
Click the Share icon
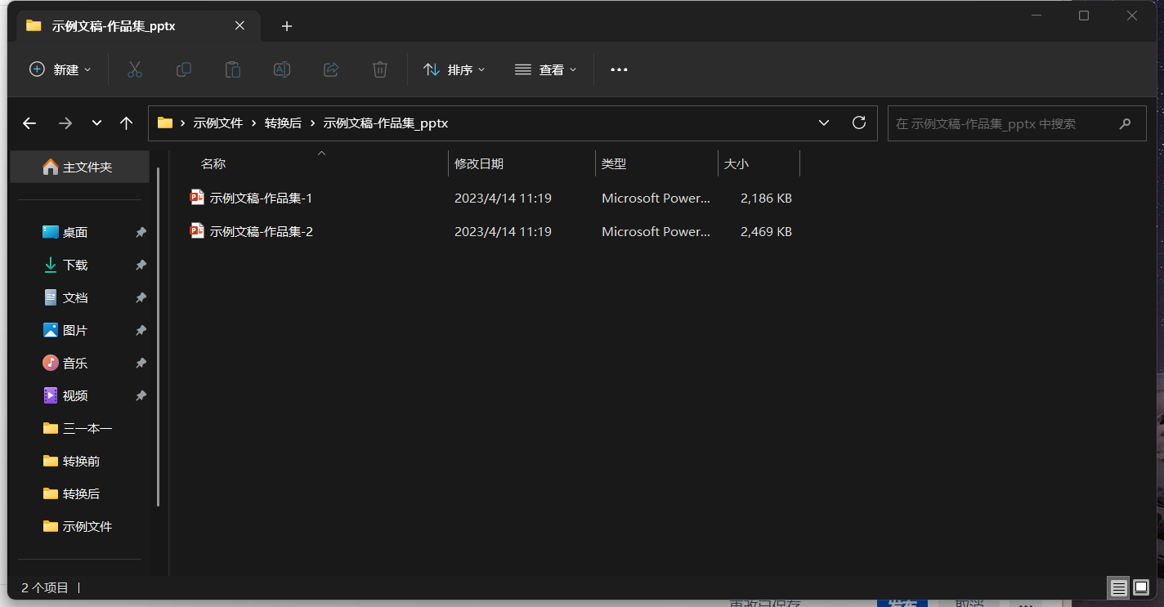pos(330,69)
